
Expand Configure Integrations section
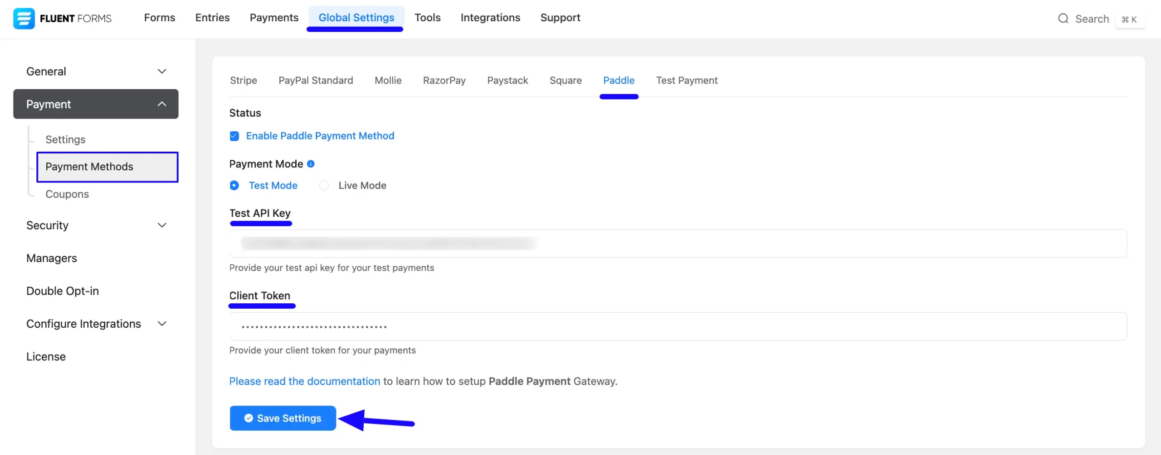click(96, 324)
